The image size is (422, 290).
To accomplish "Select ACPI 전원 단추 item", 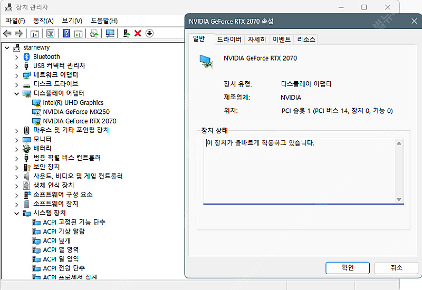I will click(64, 268).
